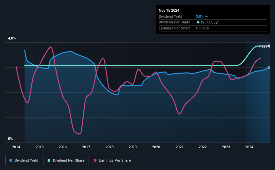Viewport: 275px width, 170px height.
Task: Click the 2021 x-axis label
Action: 180,147
